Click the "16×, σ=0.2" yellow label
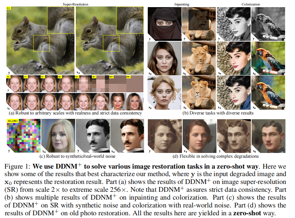Viewport: 295px width, 218px height. pyautogui.click(x=13, y=121)
